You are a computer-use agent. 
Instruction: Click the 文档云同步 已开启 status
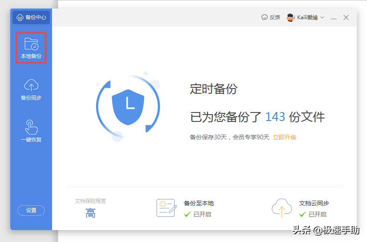pos(313,214)
